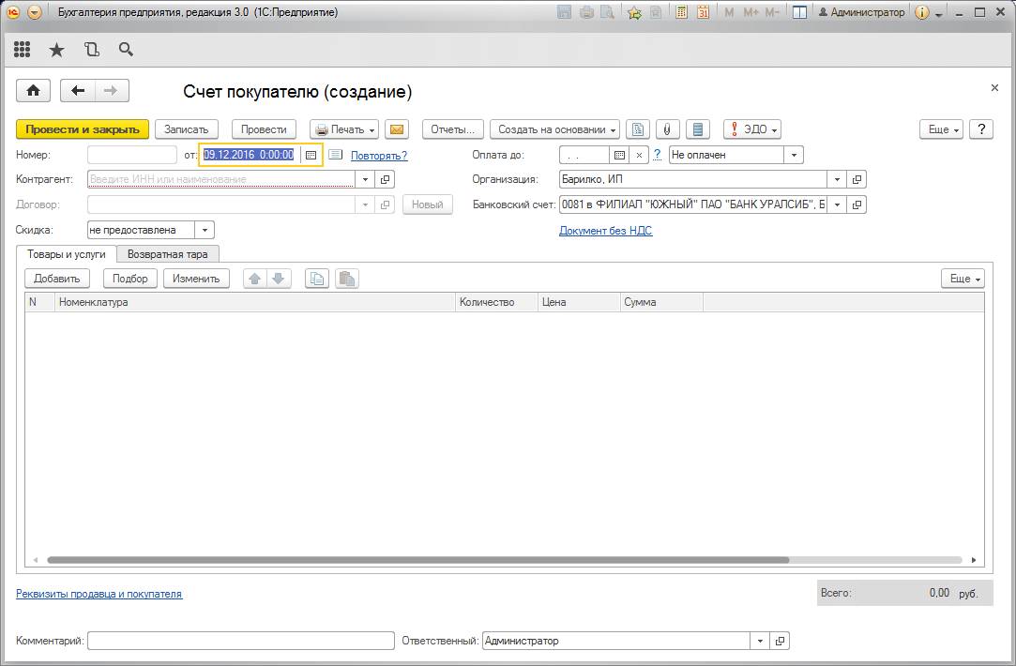Send document by email envelope icon
Image resolution: width=1016 pixels, height=666 pixels.
397,129
